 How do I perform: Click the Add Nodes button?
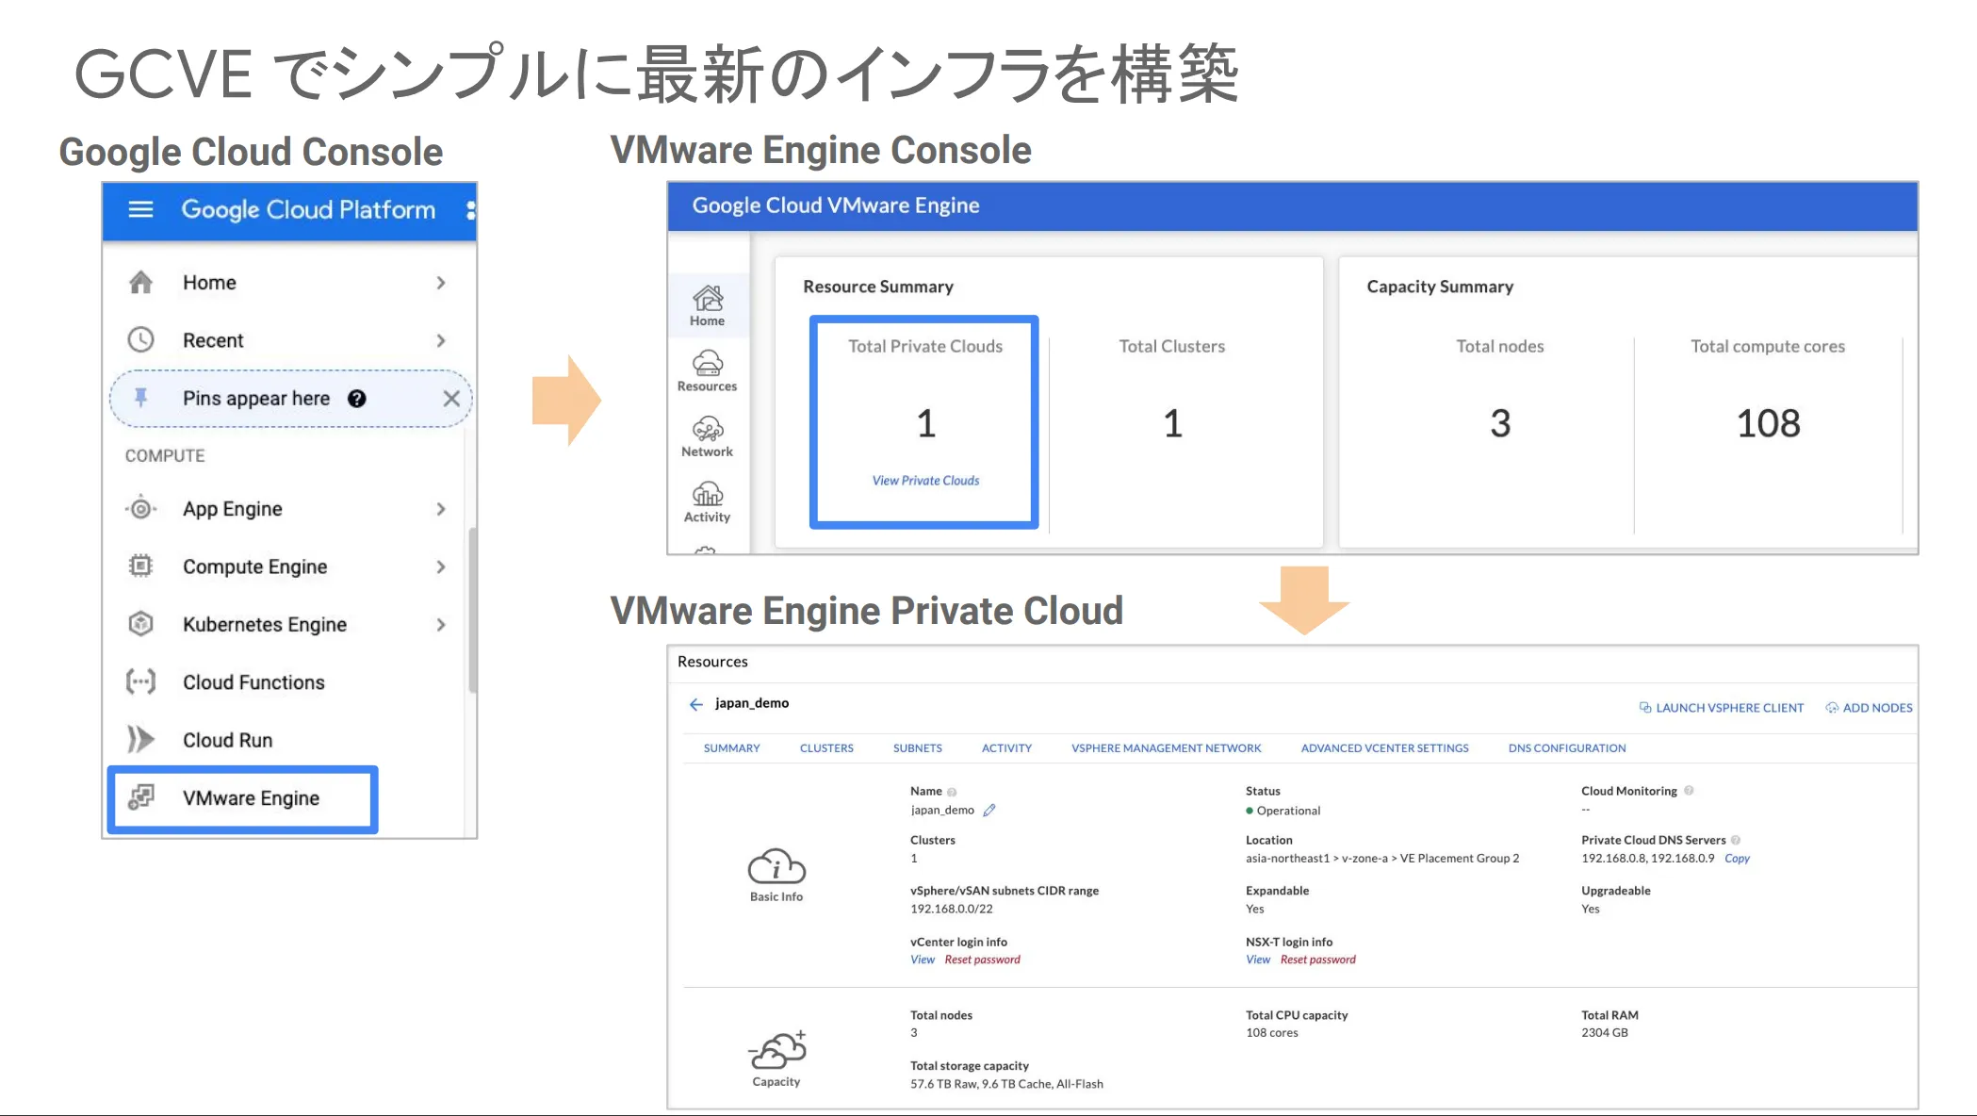(1869, 708)
